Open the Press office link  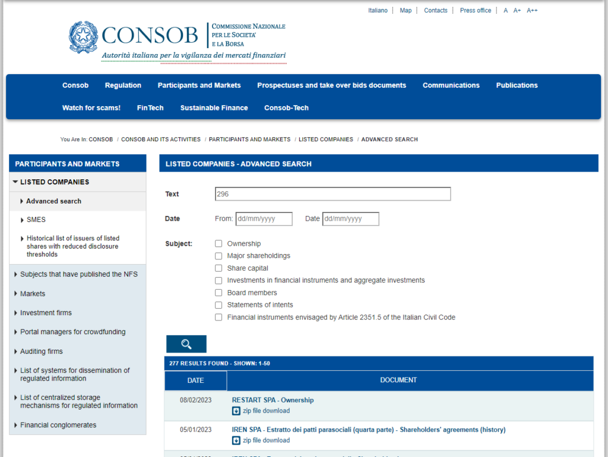[476, 11]
